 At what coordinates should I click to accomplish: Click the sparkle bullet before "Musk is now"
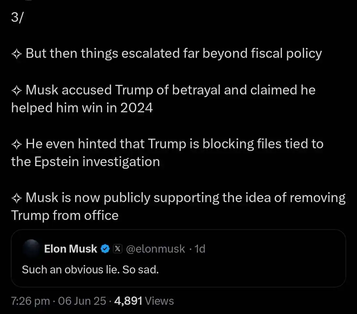tap(17, 198)
